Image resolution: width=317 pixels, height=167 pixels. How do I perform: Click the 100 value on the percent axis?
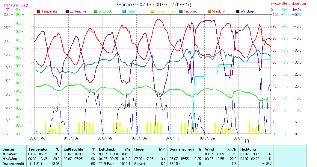[x=275, y=15]
